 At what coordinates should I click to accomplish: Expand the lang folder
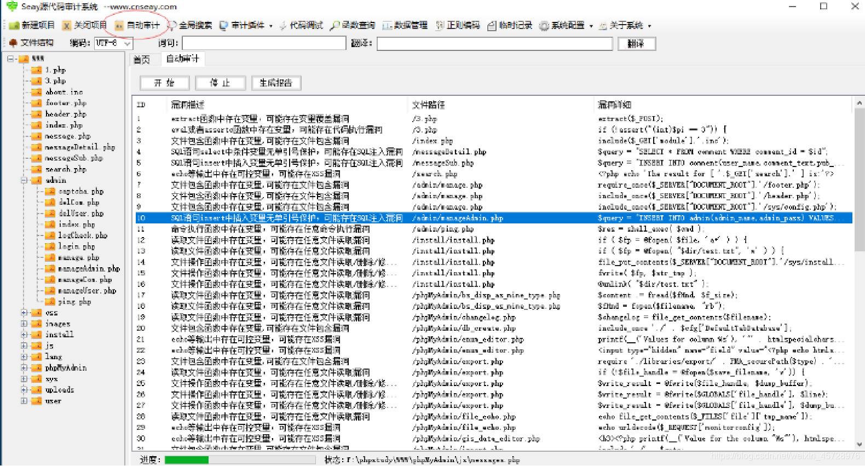pyautogui.click(x=24, y=356)
